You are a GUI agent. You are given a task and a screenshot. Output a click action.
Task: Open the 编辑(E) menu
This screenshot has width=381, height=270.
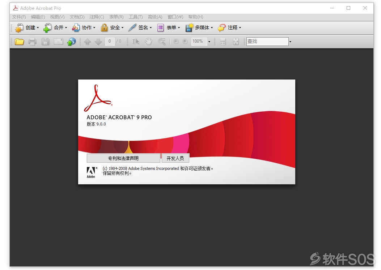point(38,17)
